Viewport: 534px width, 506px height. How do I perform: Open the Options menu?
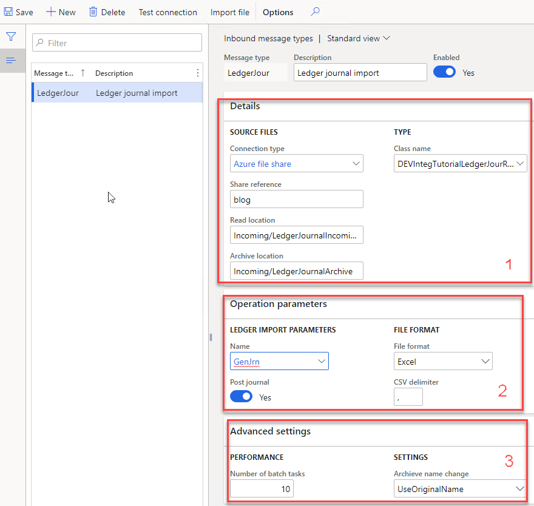278,12
